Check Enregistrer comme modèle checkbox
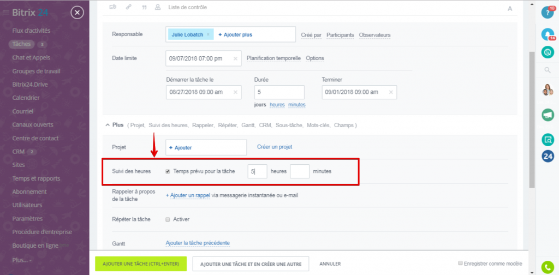 [x=461, y=263]
